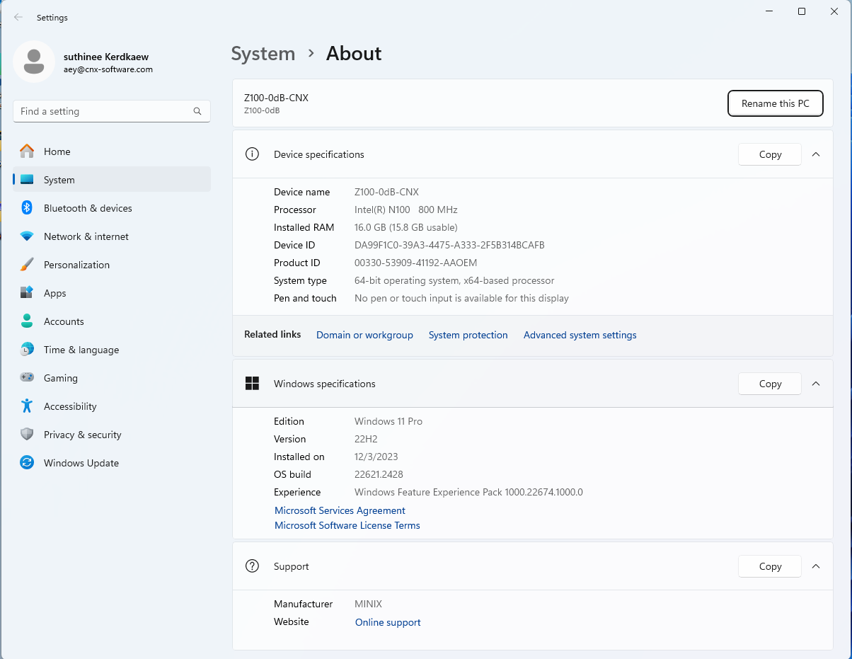Click Rename this PC button
This screenshot has width=852, height=659.
tap(776, 103)
